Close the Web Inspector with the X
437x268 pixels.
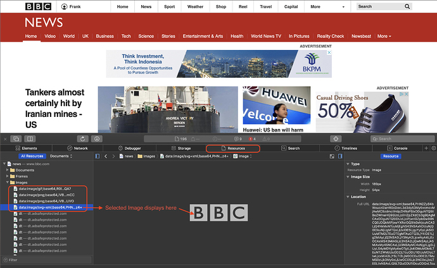point(4,138)
